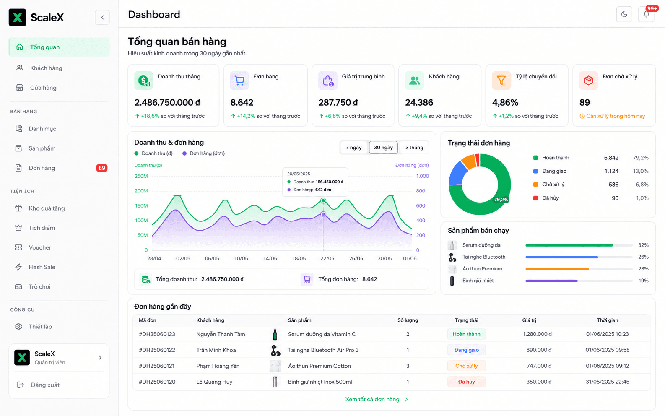Click the Áo thun Premium progress bar

(x=579, y=269)
